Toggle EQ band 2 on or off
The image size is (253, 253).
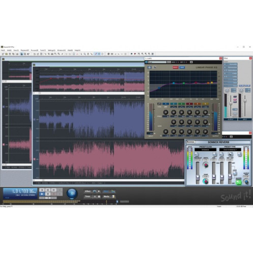pos(174,104)
